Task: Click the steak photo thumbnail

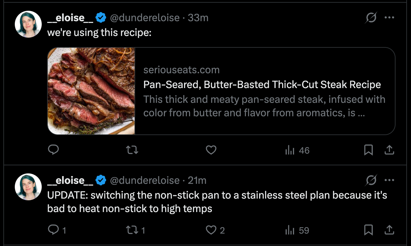Action: 91,91
